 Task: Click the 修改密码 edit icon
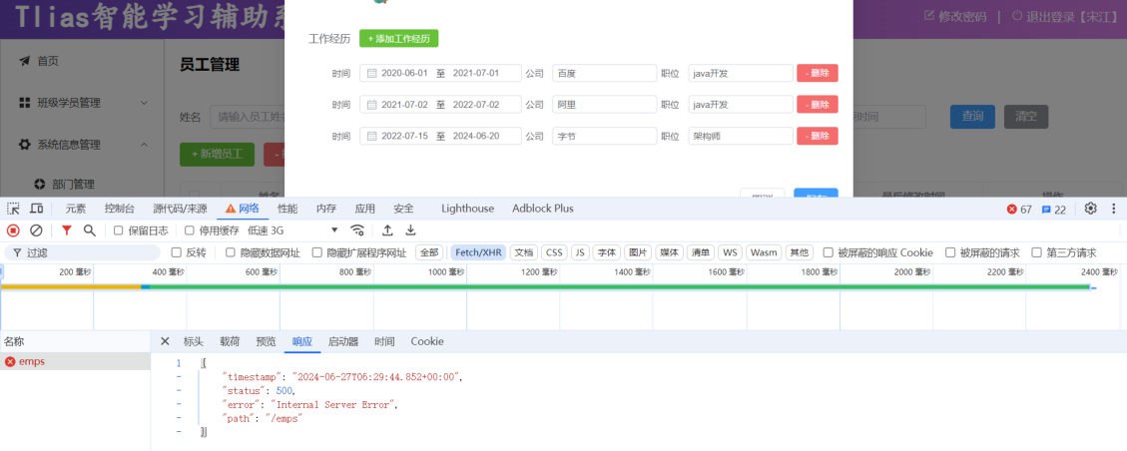pyautogui.click(x=928, y=16)
